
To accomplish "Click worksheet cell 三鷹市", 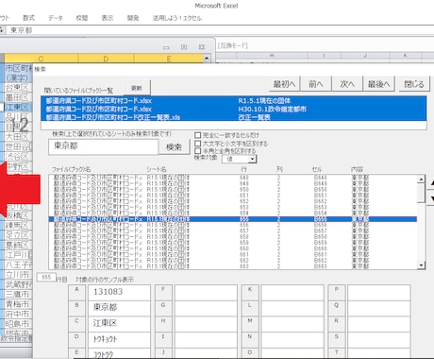I will click(18, 294).
